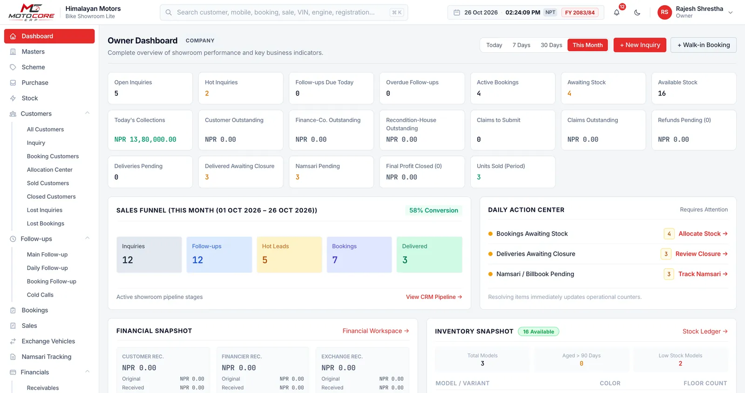Open View CRM Pipeline link
This screenshot has width=745, height=393.
tap(434, 297)
